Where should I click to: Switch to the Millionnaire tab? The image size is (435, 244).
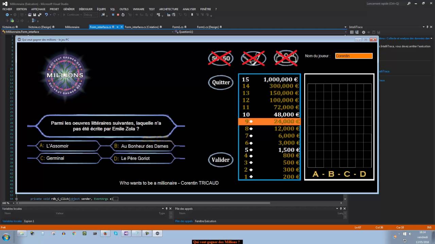[72, 27]
